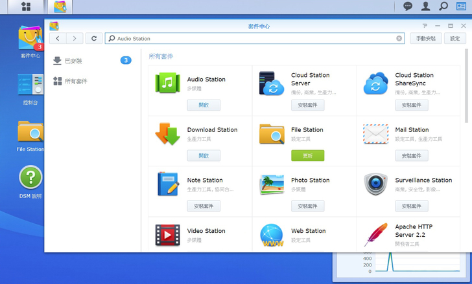Select the Web Station globe icon
This screenshot has width=472, height=284.
272,235
